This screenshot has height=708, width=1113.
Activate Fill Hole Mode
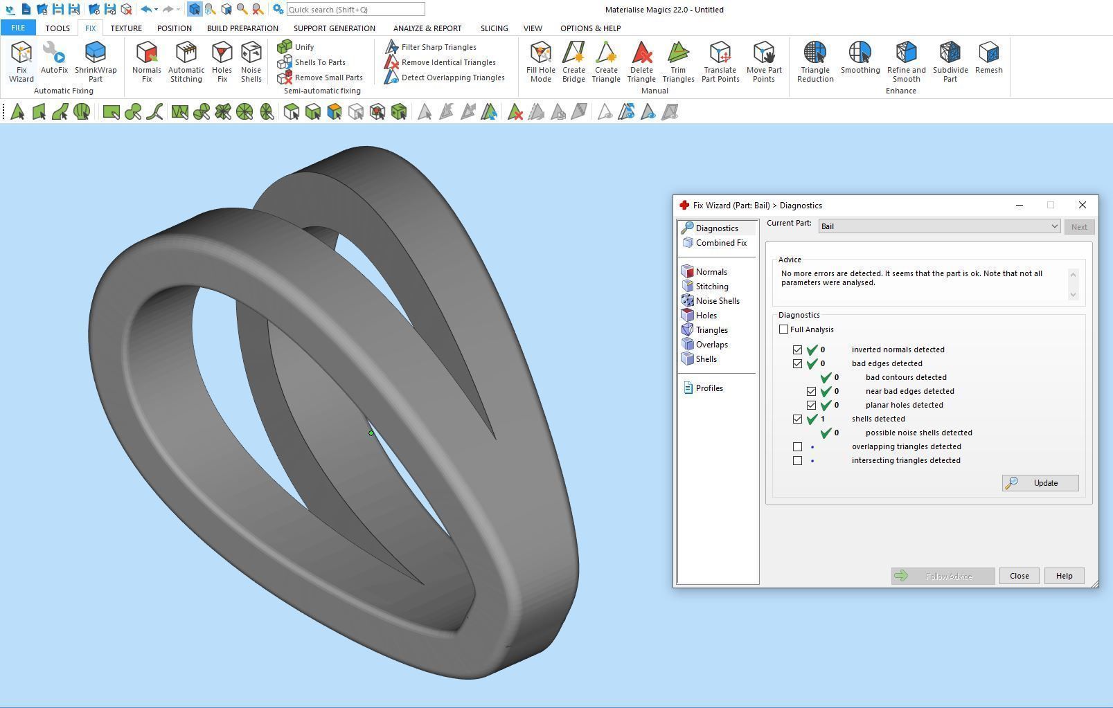point(541,62)
